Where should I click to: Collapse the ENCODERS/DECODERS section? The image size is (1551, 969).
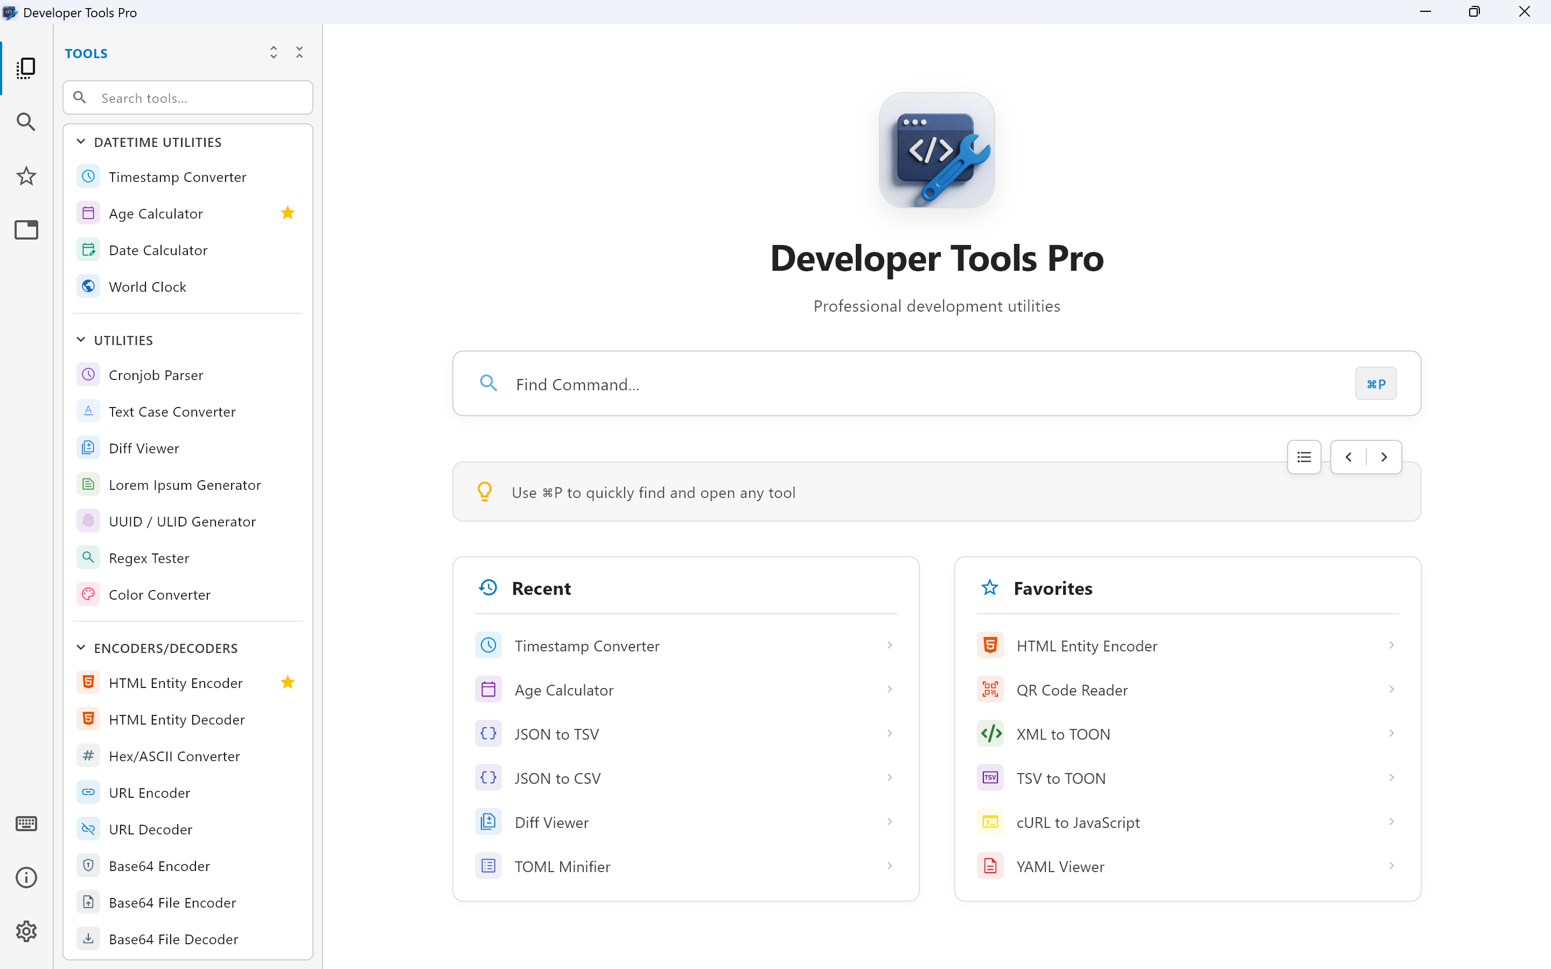pos(81,648)
